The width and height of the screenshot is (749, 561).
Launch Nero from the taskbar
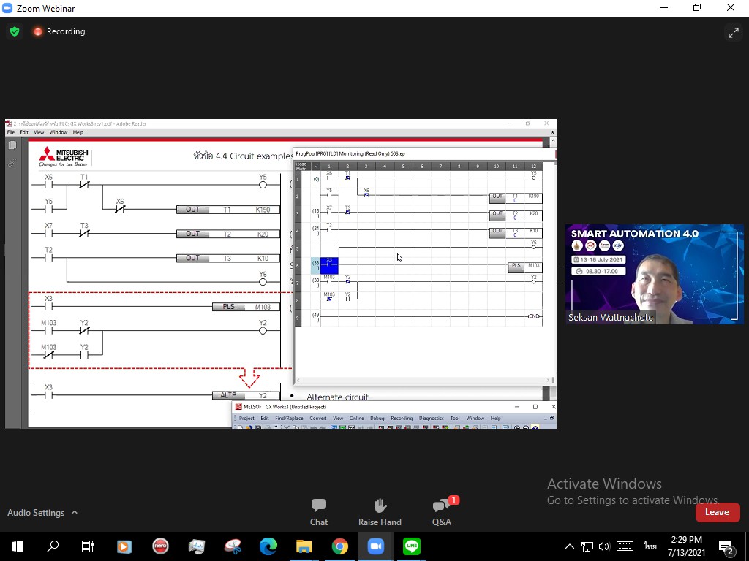coord(160,546)
